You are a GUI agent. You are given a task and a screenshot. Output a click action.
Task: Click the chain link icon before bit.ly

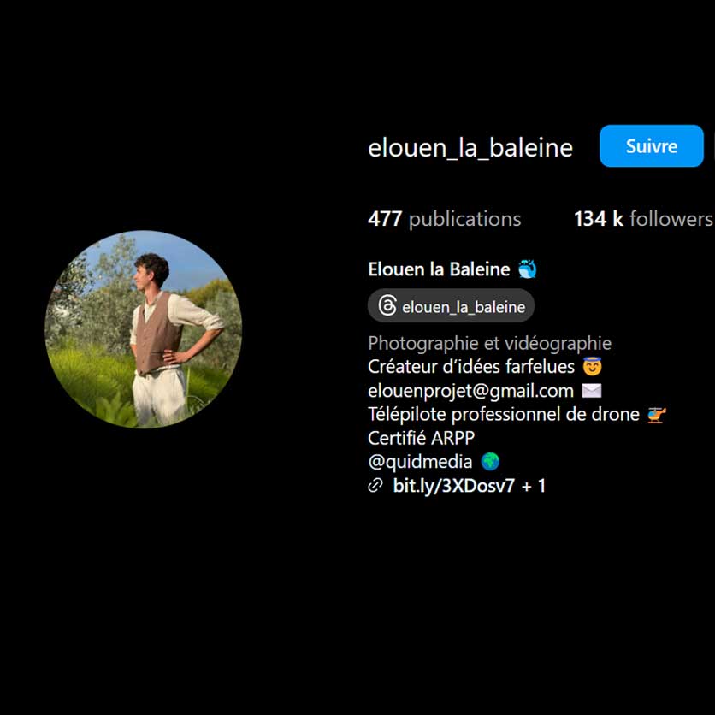[375, 486]
